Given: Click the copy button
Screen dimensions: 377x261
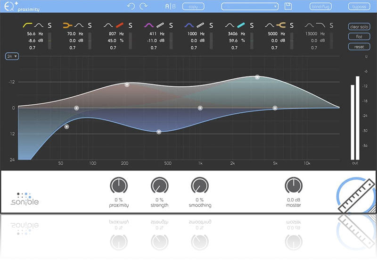Looking at the screenshot, I should tap(193, 7).
